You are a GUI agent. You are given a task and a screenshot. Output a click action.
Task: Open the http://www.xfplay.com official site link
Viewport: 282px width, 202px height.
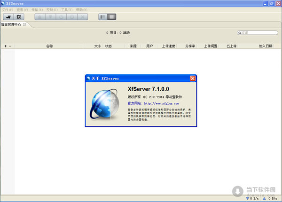click(x=161, y=103)
